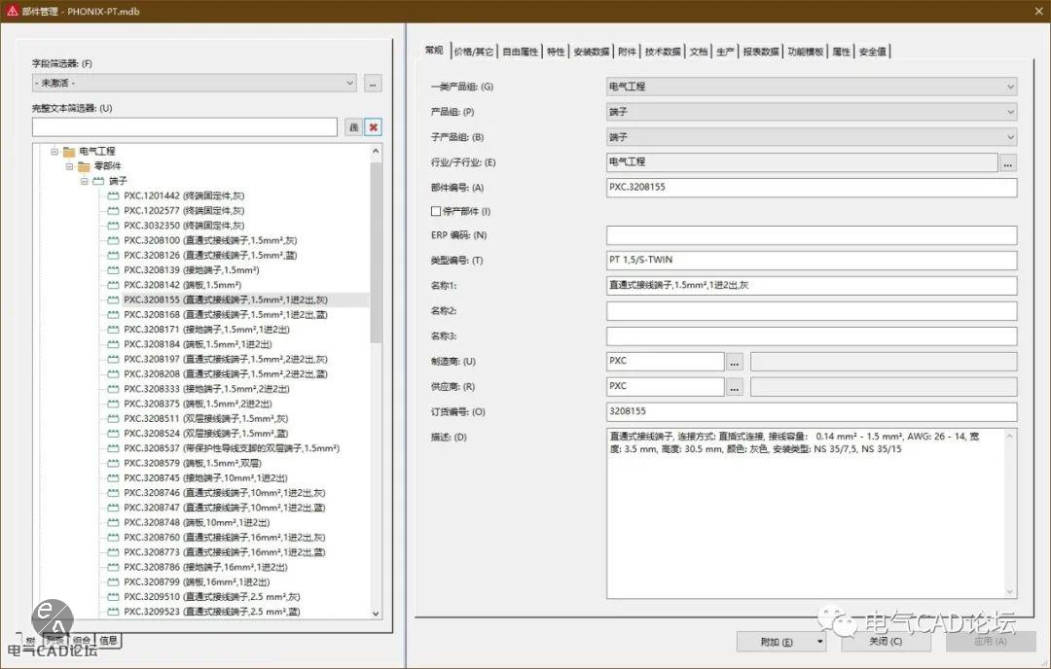1051x669 pixels.
Task: Switch to the 自由属性 tab
Action: [x=520, y=52]
